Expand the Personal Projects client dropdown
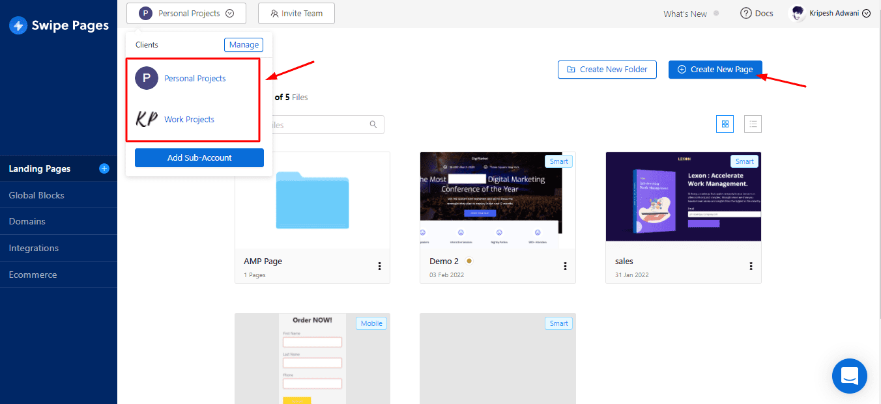 [186, 13]
